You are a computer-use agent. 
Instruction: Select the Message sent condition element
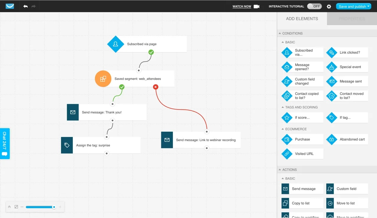click(x=347, y=81)
